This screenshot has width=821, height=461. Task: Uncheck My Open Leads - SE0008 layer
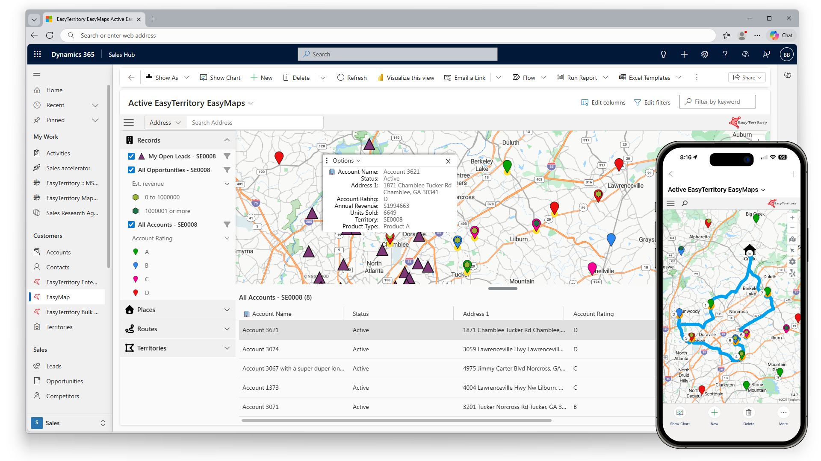point(131,156)
